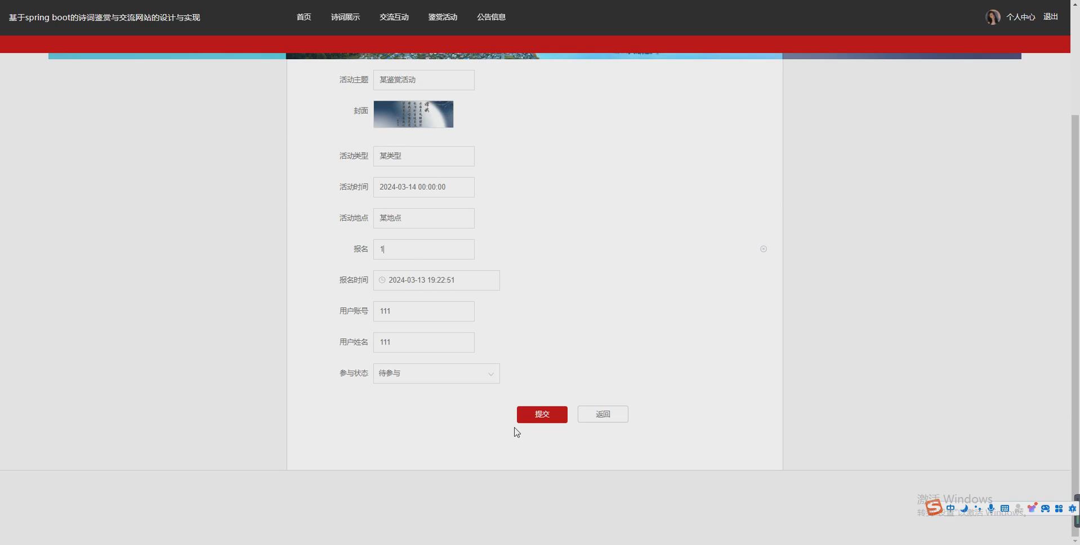Click the 返回 button
This screenshot has height=545, width=1080.
pyautogui.click(x=603, y=414)
